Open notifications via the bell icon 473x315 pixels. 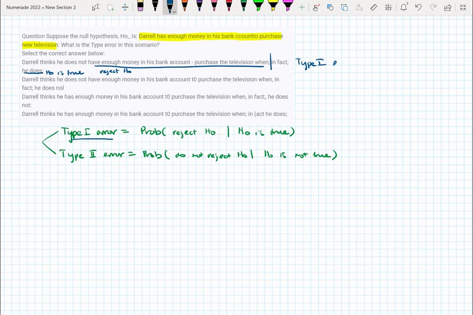(x=404, y=7)
